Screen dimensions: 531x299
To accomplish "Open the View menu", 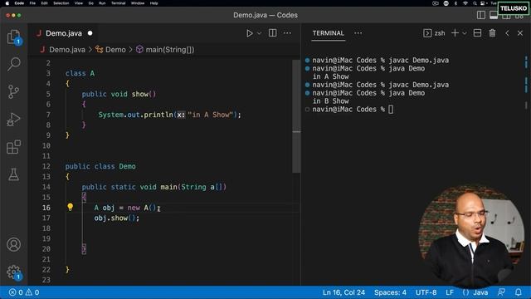I will click(x=79, y=3).
